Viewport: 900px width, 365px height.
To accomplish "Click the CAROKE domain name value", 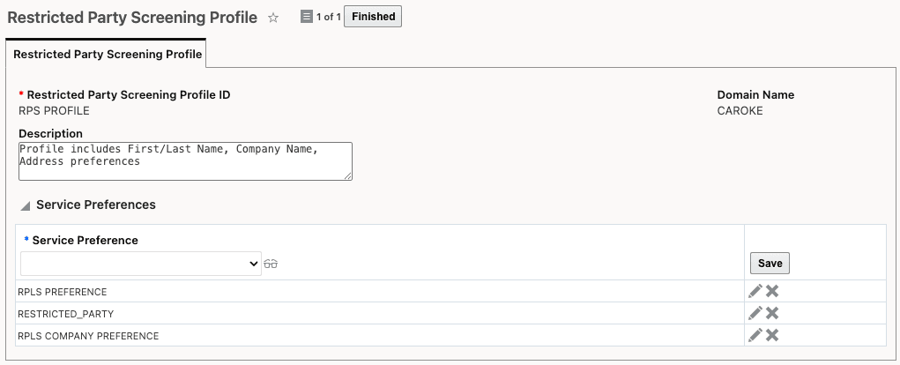I will click(740, 111).
